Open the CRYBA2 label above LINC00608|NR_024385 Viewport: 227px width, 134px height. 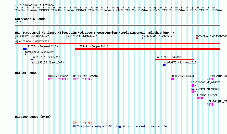218,76
